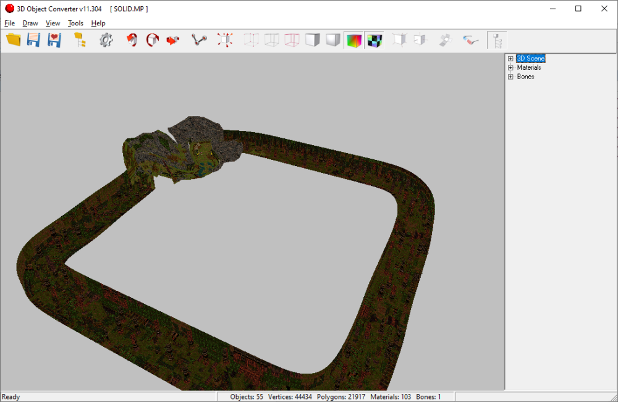Click the Objects: 55 field in status bar
618x402 pixels.
246,397
